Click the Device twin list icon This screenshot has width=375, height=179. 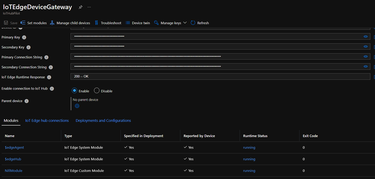[128, 23]
